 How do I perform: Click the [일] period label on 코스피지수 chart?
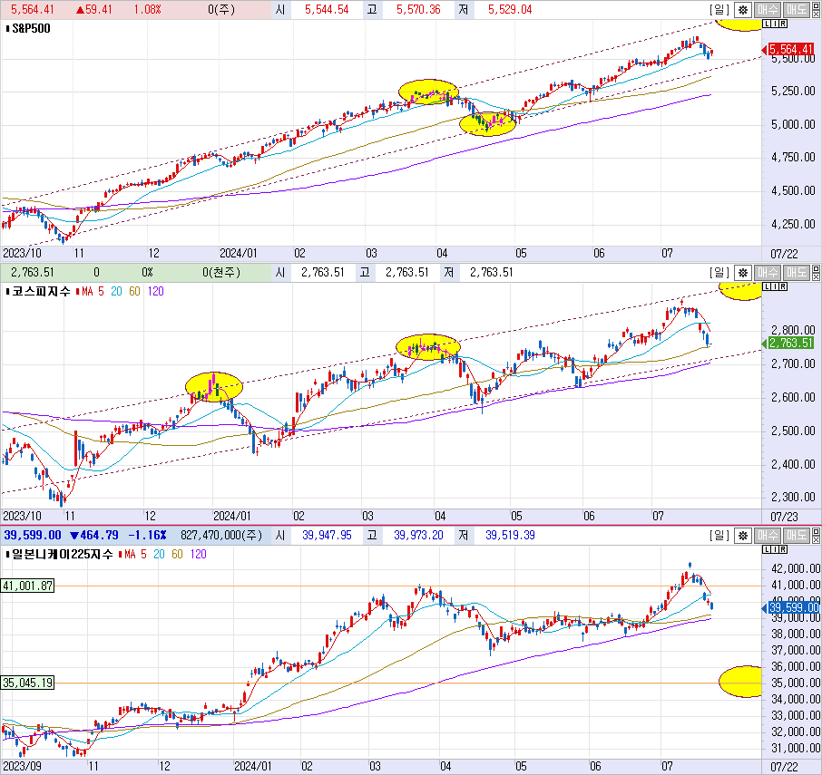(719, 272)
